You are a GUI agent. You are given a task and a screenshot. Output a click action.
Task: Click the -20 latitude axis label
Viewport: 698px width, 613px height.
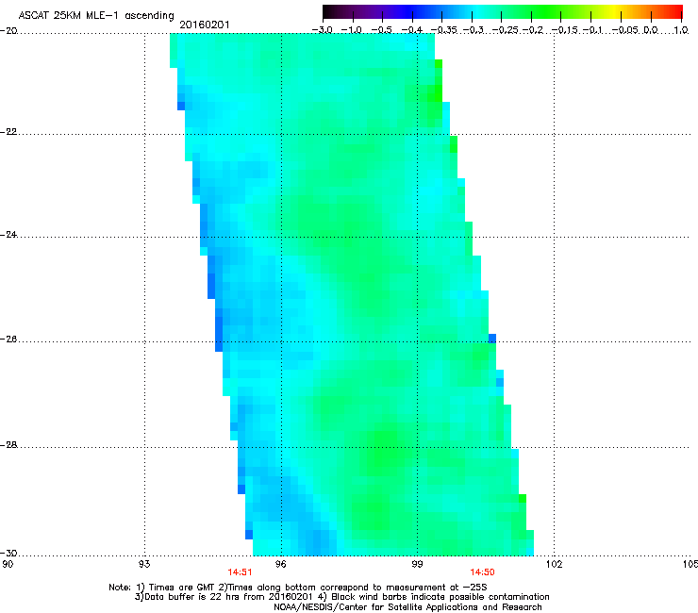[8, 30]
